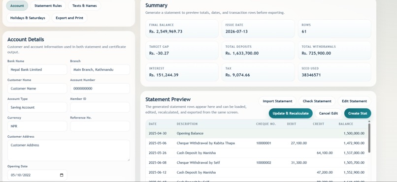Click balance 1,552,900.00

(354, 172)
